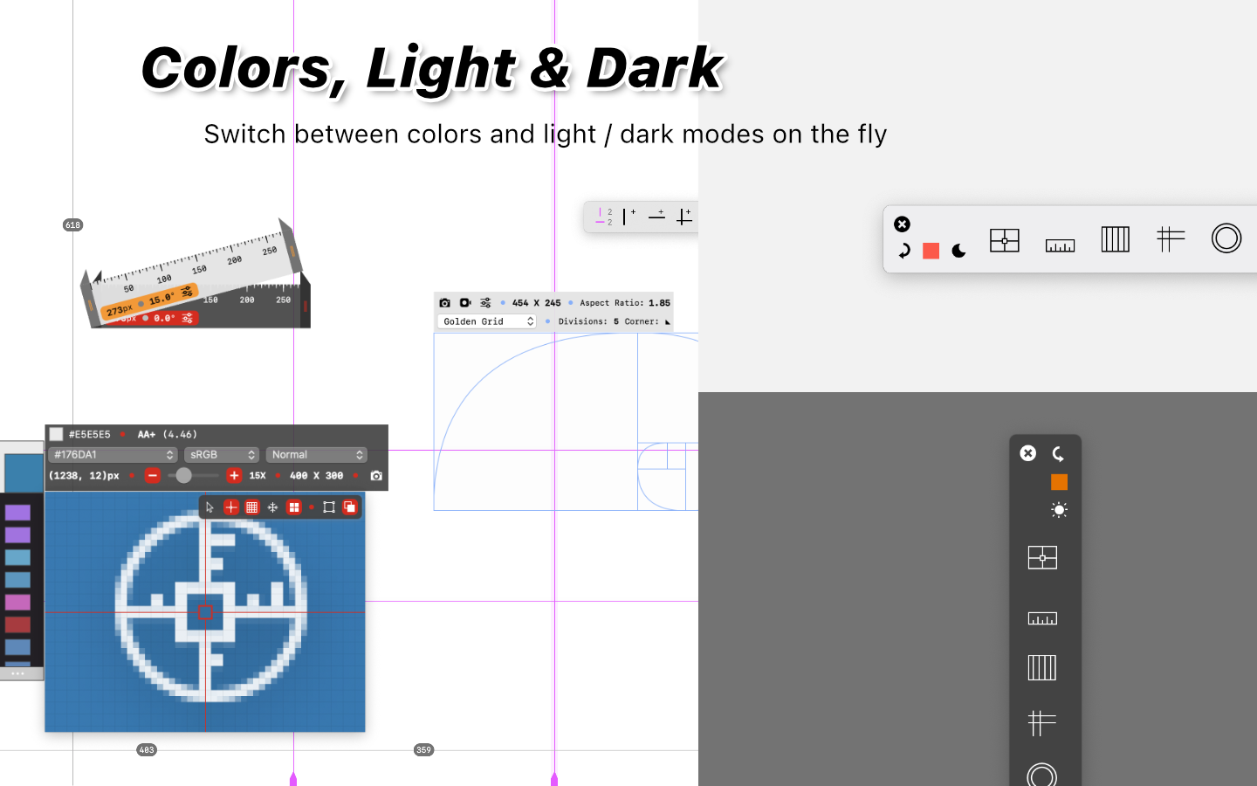This screenshot has width=1257, height=786.
Task: Open the sRGB color space dropdown
Action: click(222, 455)
